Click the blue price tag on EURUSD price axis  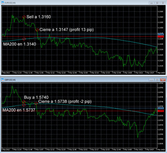(161, 34)
